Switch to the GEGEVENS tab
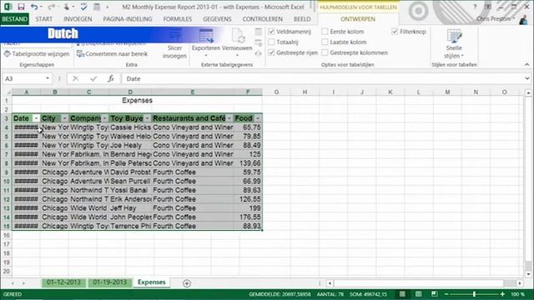Image resolution: width=534 pixels, height=300 pixels. [217, 19]
